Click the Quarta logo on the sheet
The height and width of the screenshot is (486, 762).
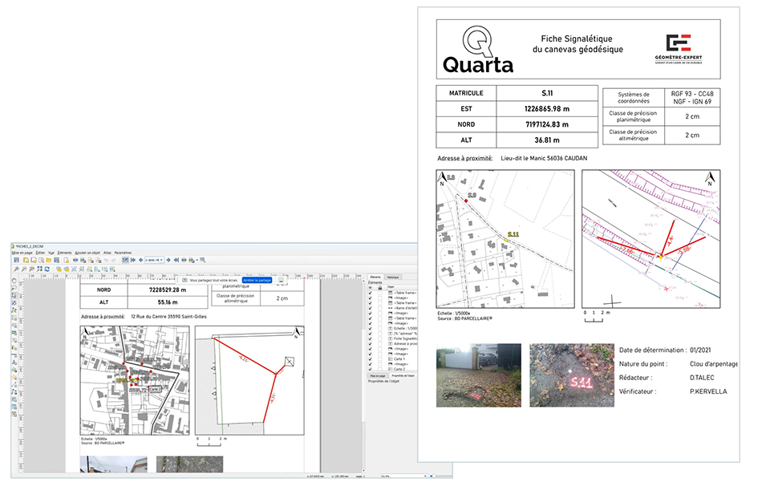478,50
